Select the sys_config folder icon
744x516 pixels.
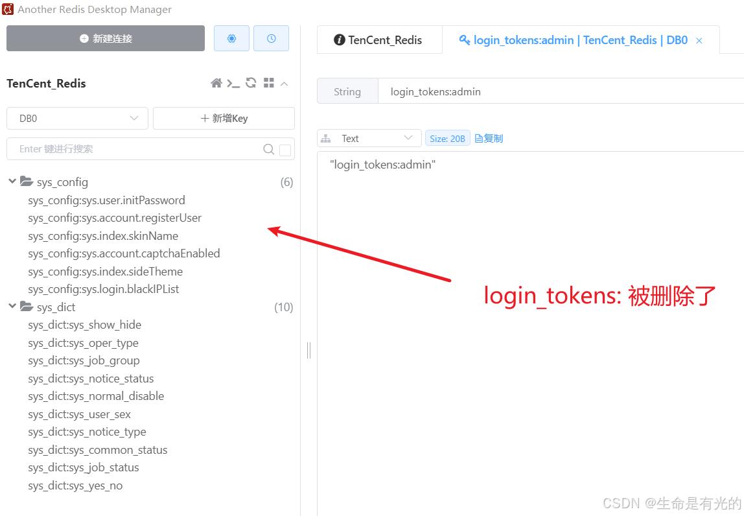click(27, 182)
